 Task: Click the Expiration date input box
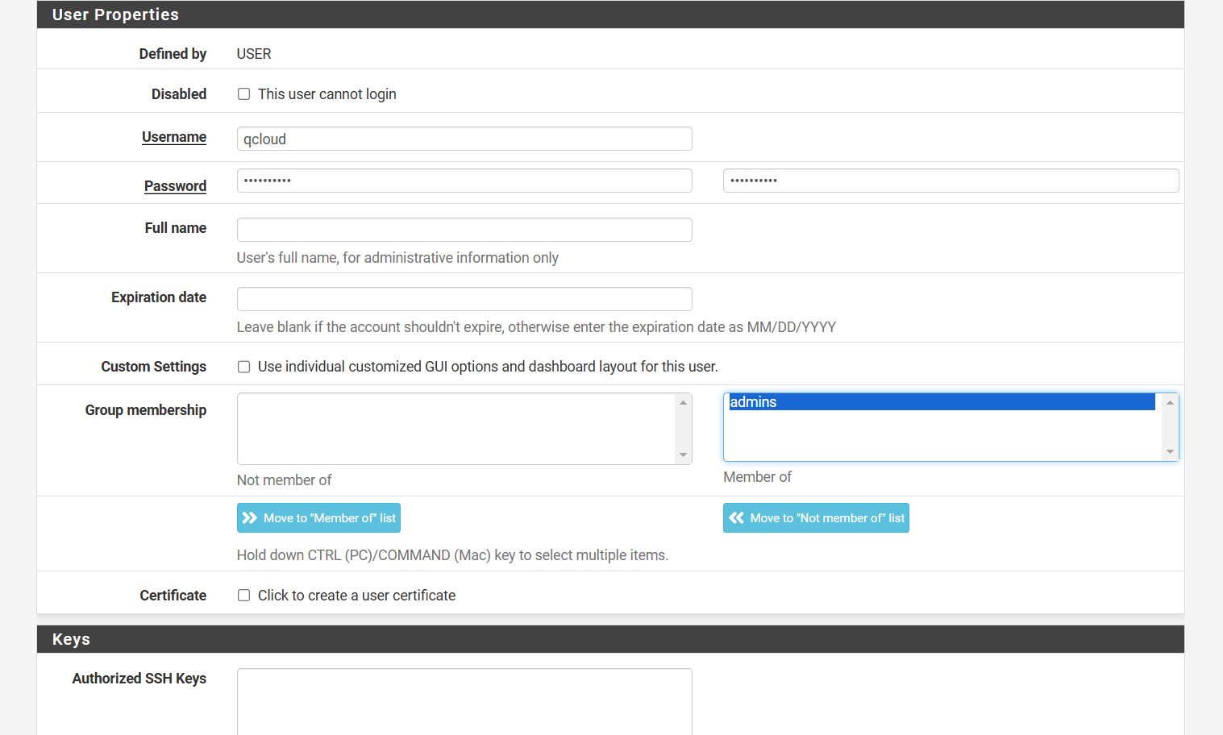pyautogui.click(x=464, y=299)
